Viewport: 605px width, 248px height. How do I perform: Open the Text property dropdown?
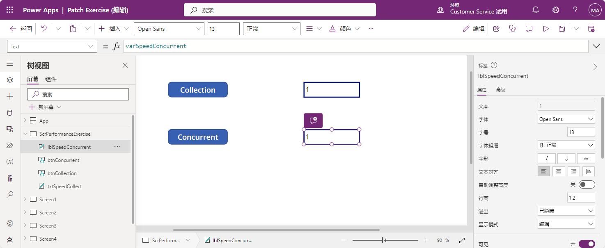click(52, 46)
